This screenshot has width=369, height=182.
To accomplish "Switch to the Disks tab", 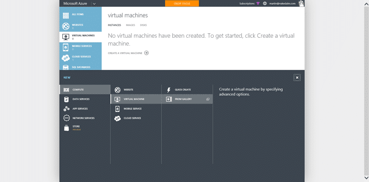I will point(143,25).
